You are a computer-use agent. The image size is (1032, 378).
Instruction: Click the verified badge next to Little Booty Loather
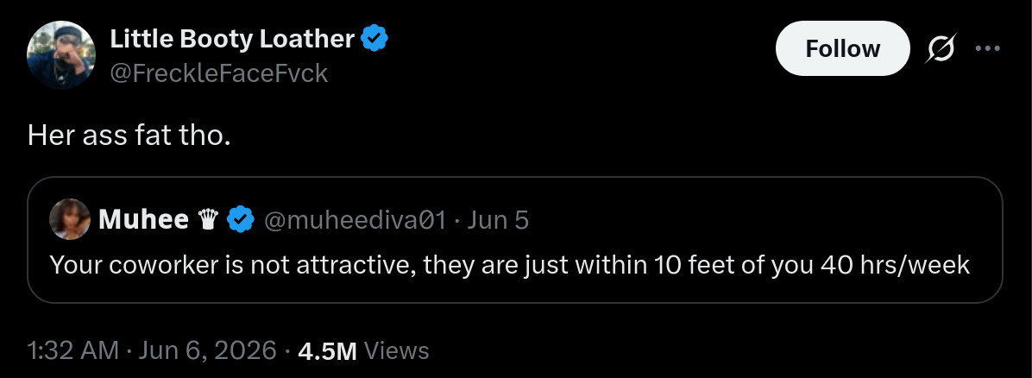[x=375, y=39]
